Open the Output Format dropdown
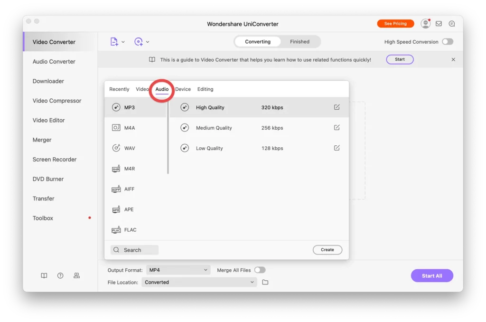 [x=178, y=270]
